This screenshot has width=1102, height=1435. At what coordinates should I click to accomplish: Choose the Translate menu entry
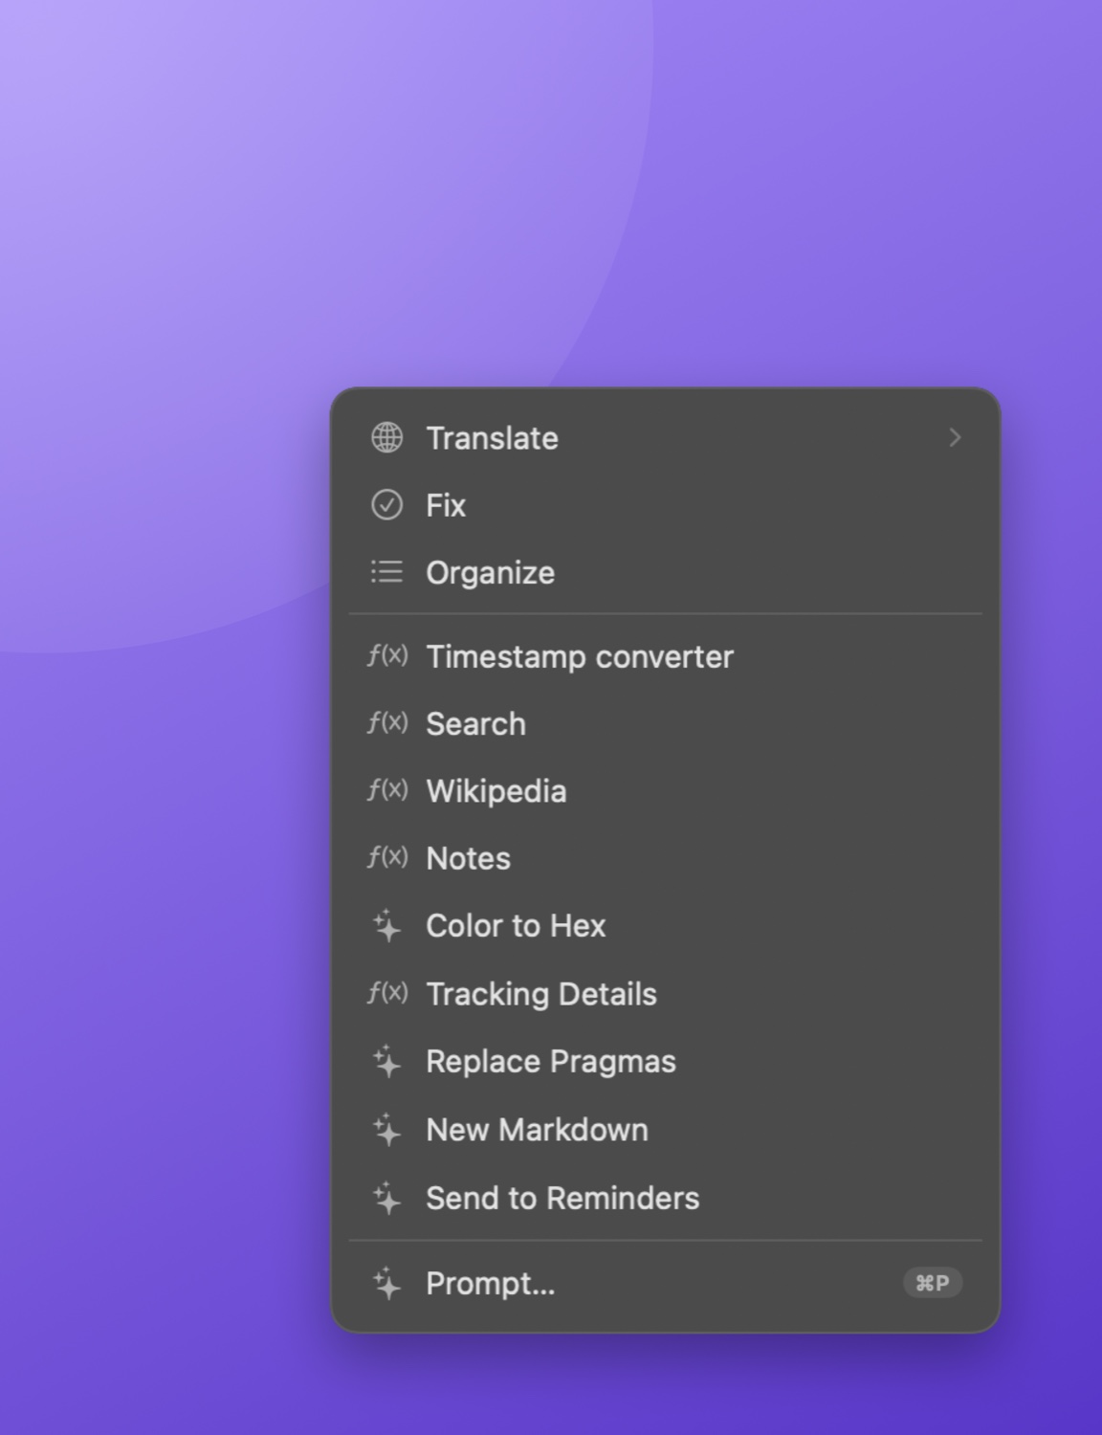click(666, 437)
